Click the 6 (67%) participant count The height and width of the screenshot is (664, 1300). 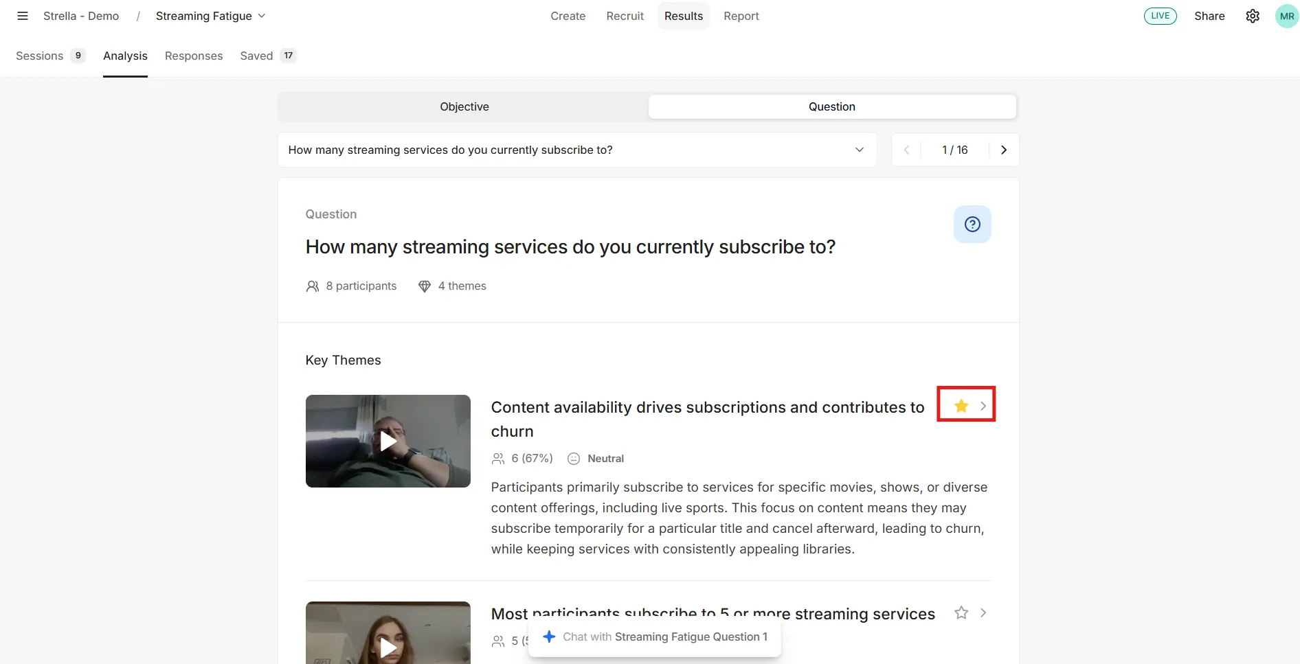pyautogui.click(x=522, y=458)
